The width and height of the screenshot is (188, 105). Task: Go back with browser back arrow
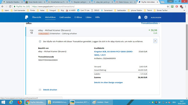[x=3, y=6]
